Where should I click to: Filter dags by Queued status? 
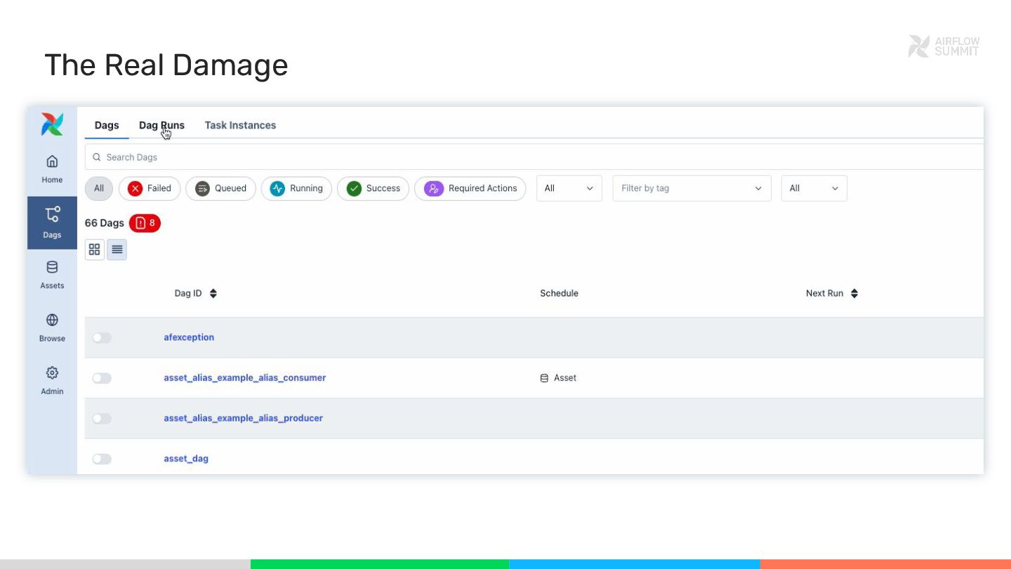click(220, 188)
